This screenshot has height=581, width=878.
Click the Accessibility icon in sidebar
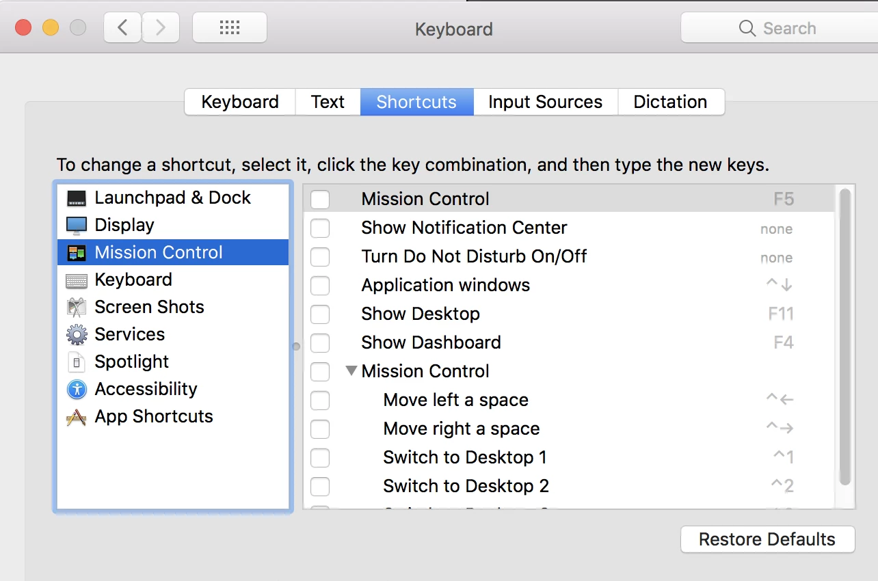click(77, 390)
